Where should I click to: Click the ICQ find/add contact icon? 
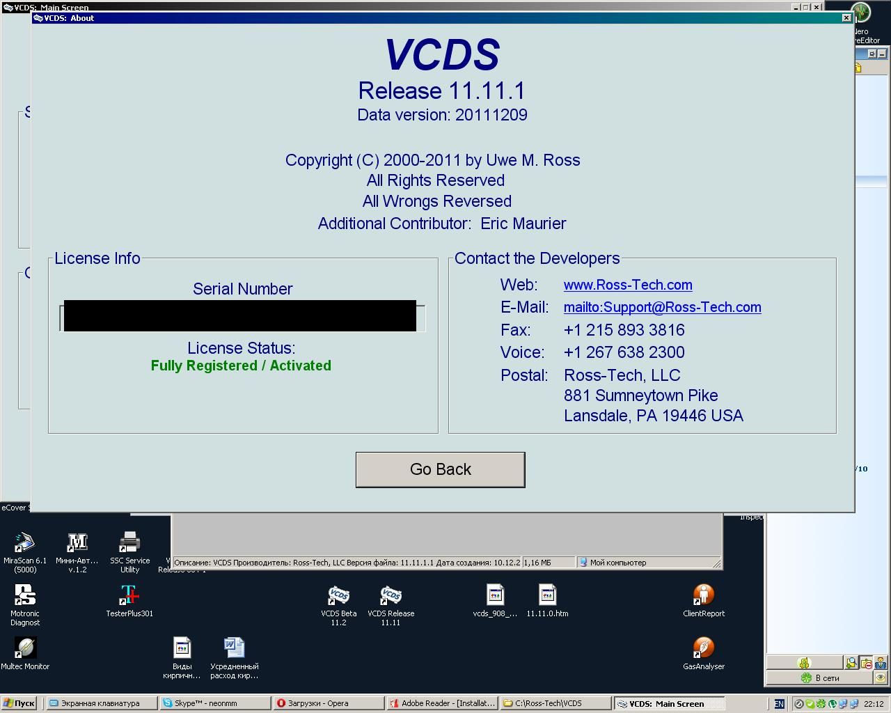coord(851,663)
